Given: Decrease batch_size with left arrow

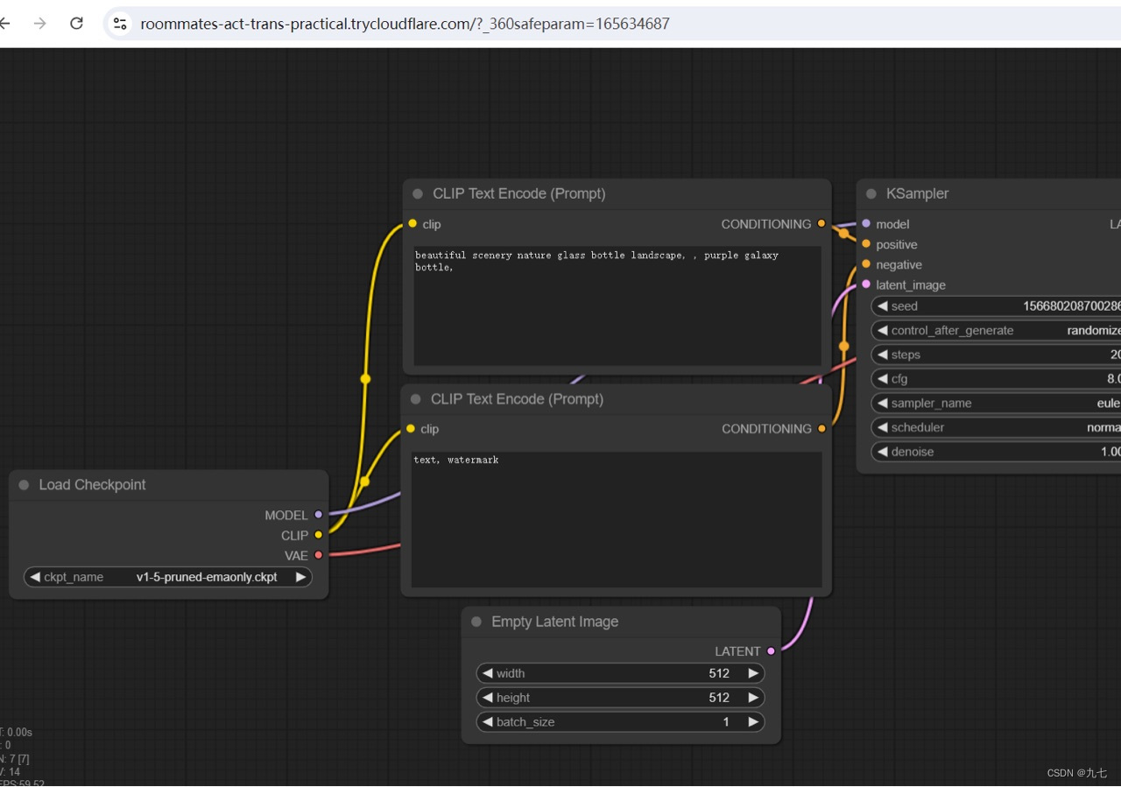Looking at the screenshot, I should pos(487,722).
